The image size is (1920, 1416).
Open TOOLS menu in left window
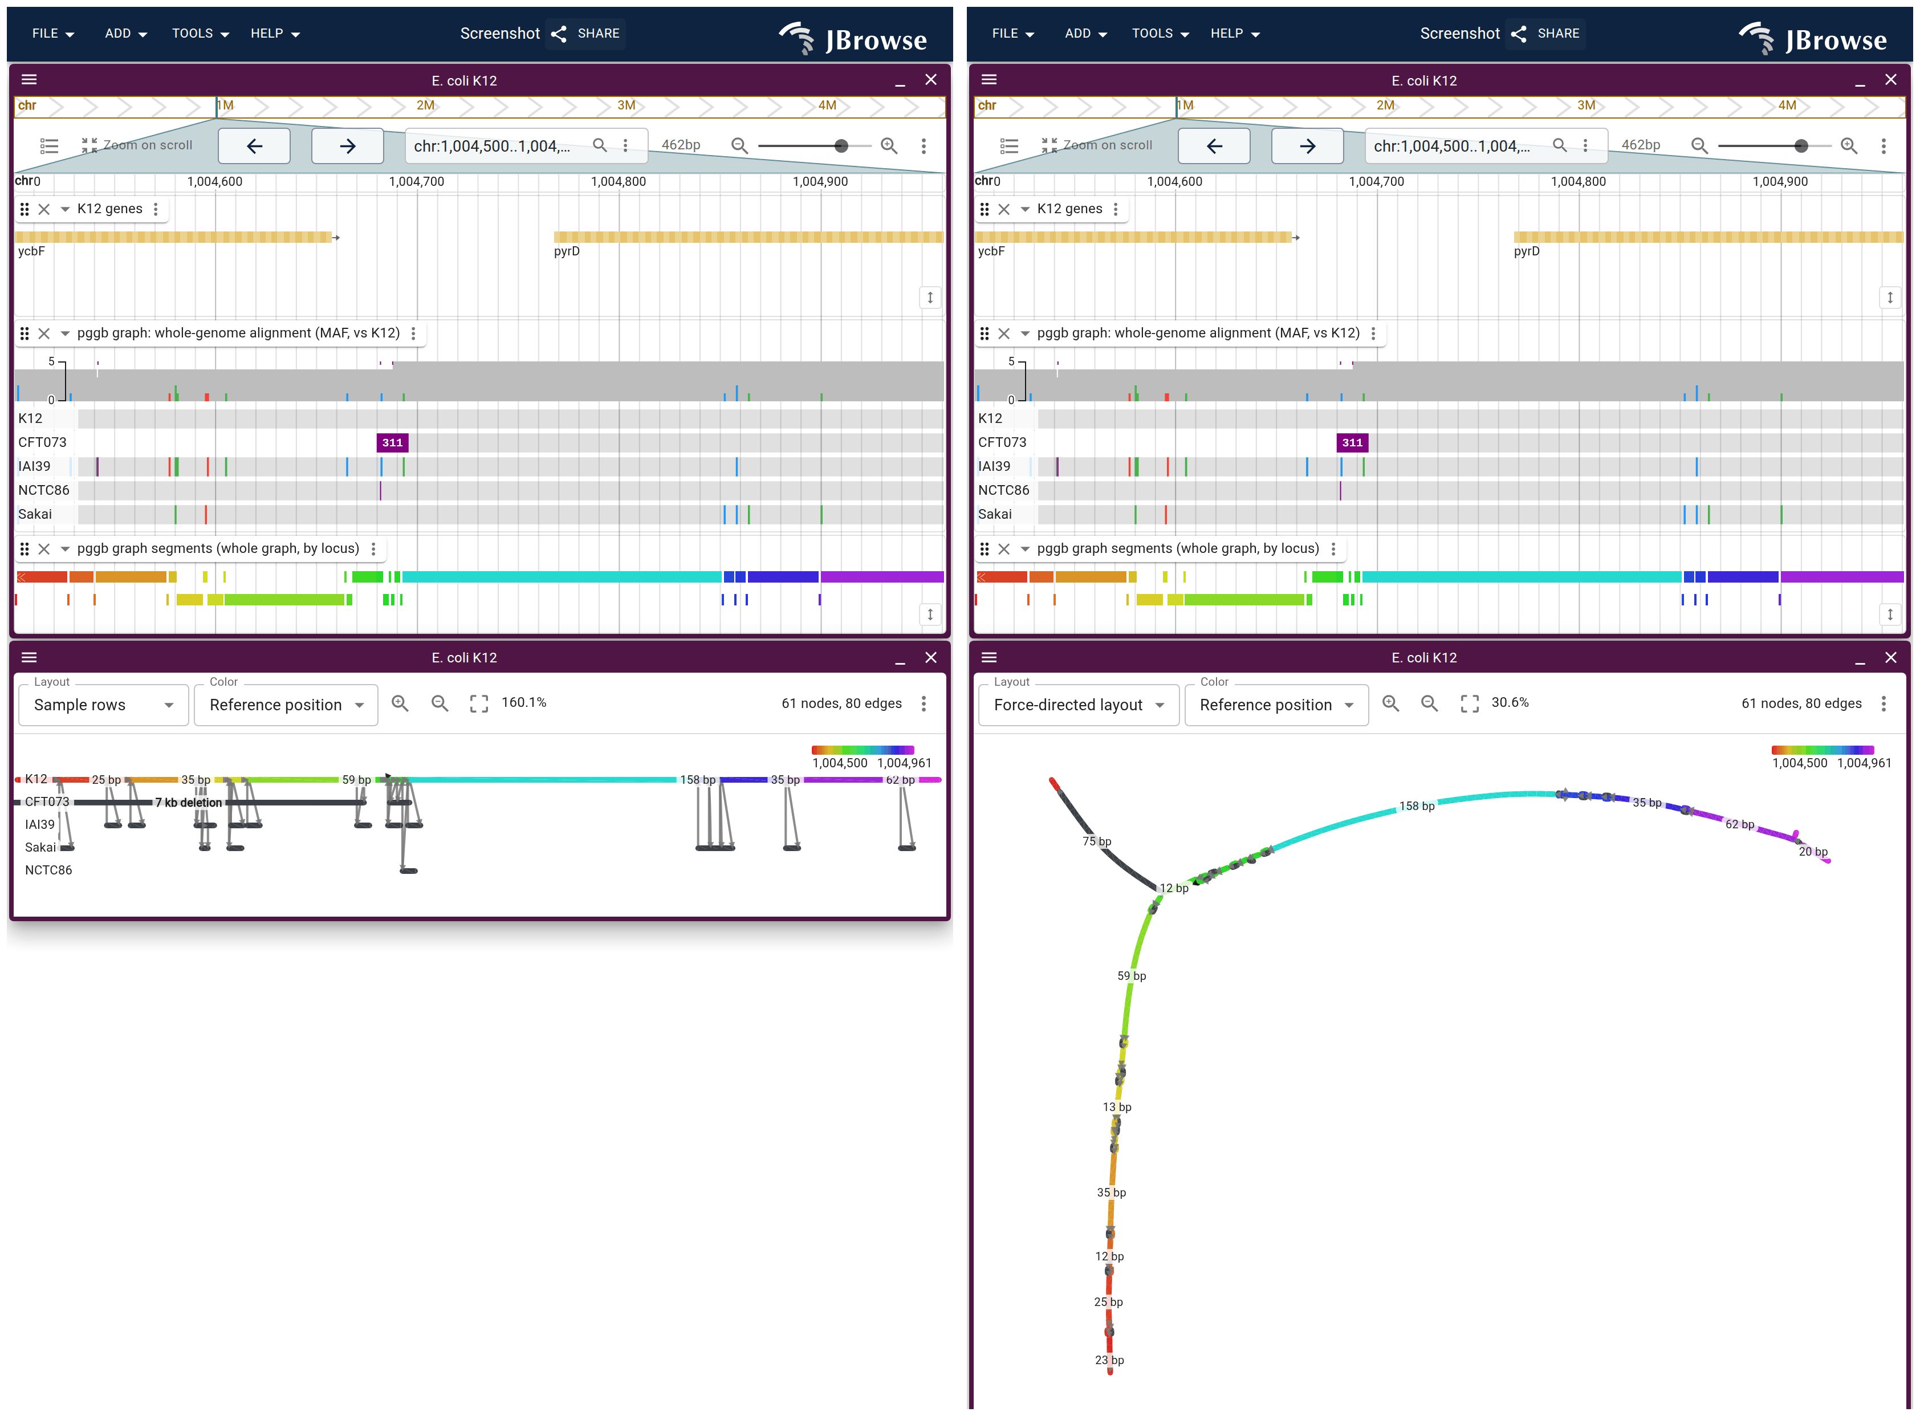coord(201,34)
